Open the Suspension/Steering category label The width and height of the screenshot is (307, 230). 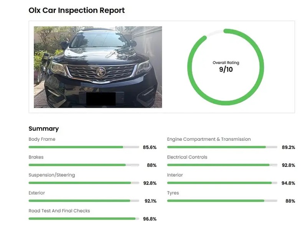52,175
